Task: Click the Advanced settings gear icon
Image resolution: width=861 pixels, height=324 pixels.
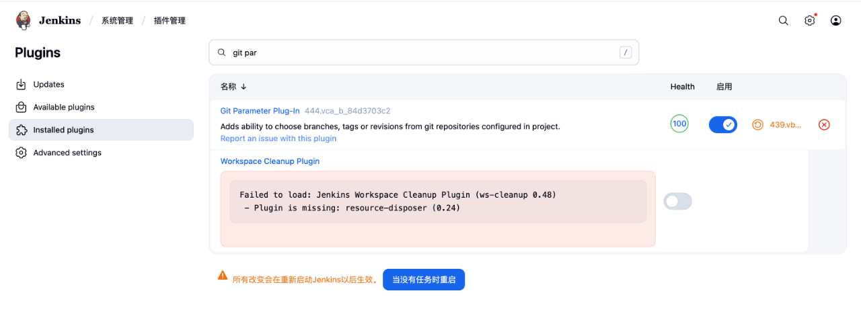Action: click(21, 153)
